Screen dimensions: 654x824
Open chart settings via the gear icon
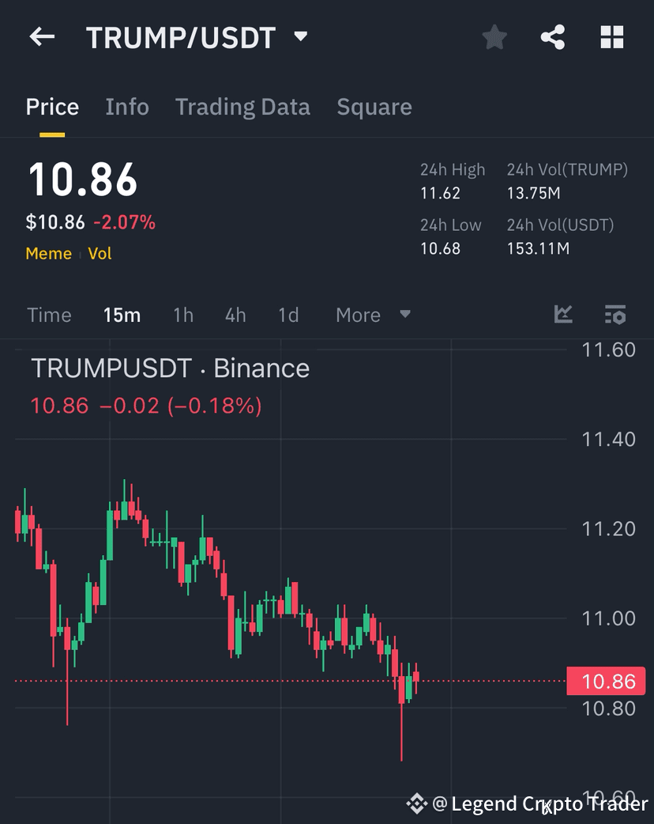click(x=615, y=315)
